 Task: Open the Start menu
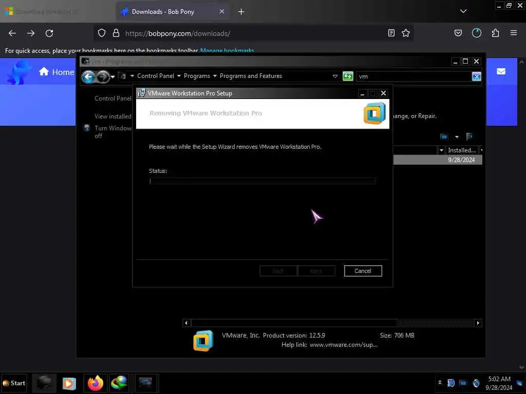pos(14,383)
